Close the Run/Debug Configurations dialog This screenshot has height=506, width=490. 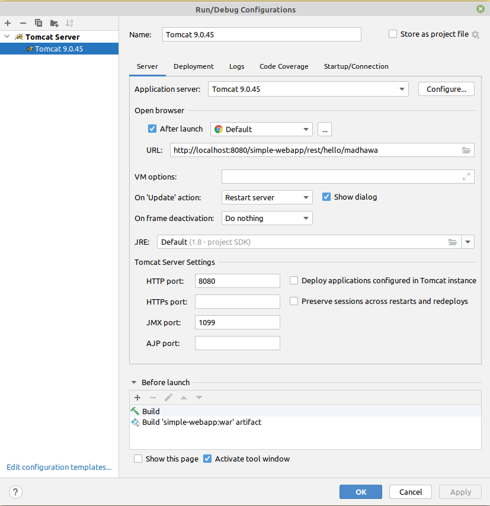[x=481, y=9]
